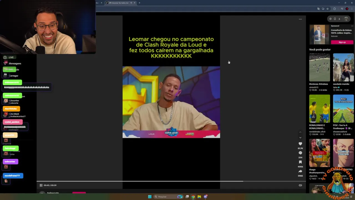The image size is (355, 200).
Task: Open a new browser tab with plus
Action: (140, 3)
